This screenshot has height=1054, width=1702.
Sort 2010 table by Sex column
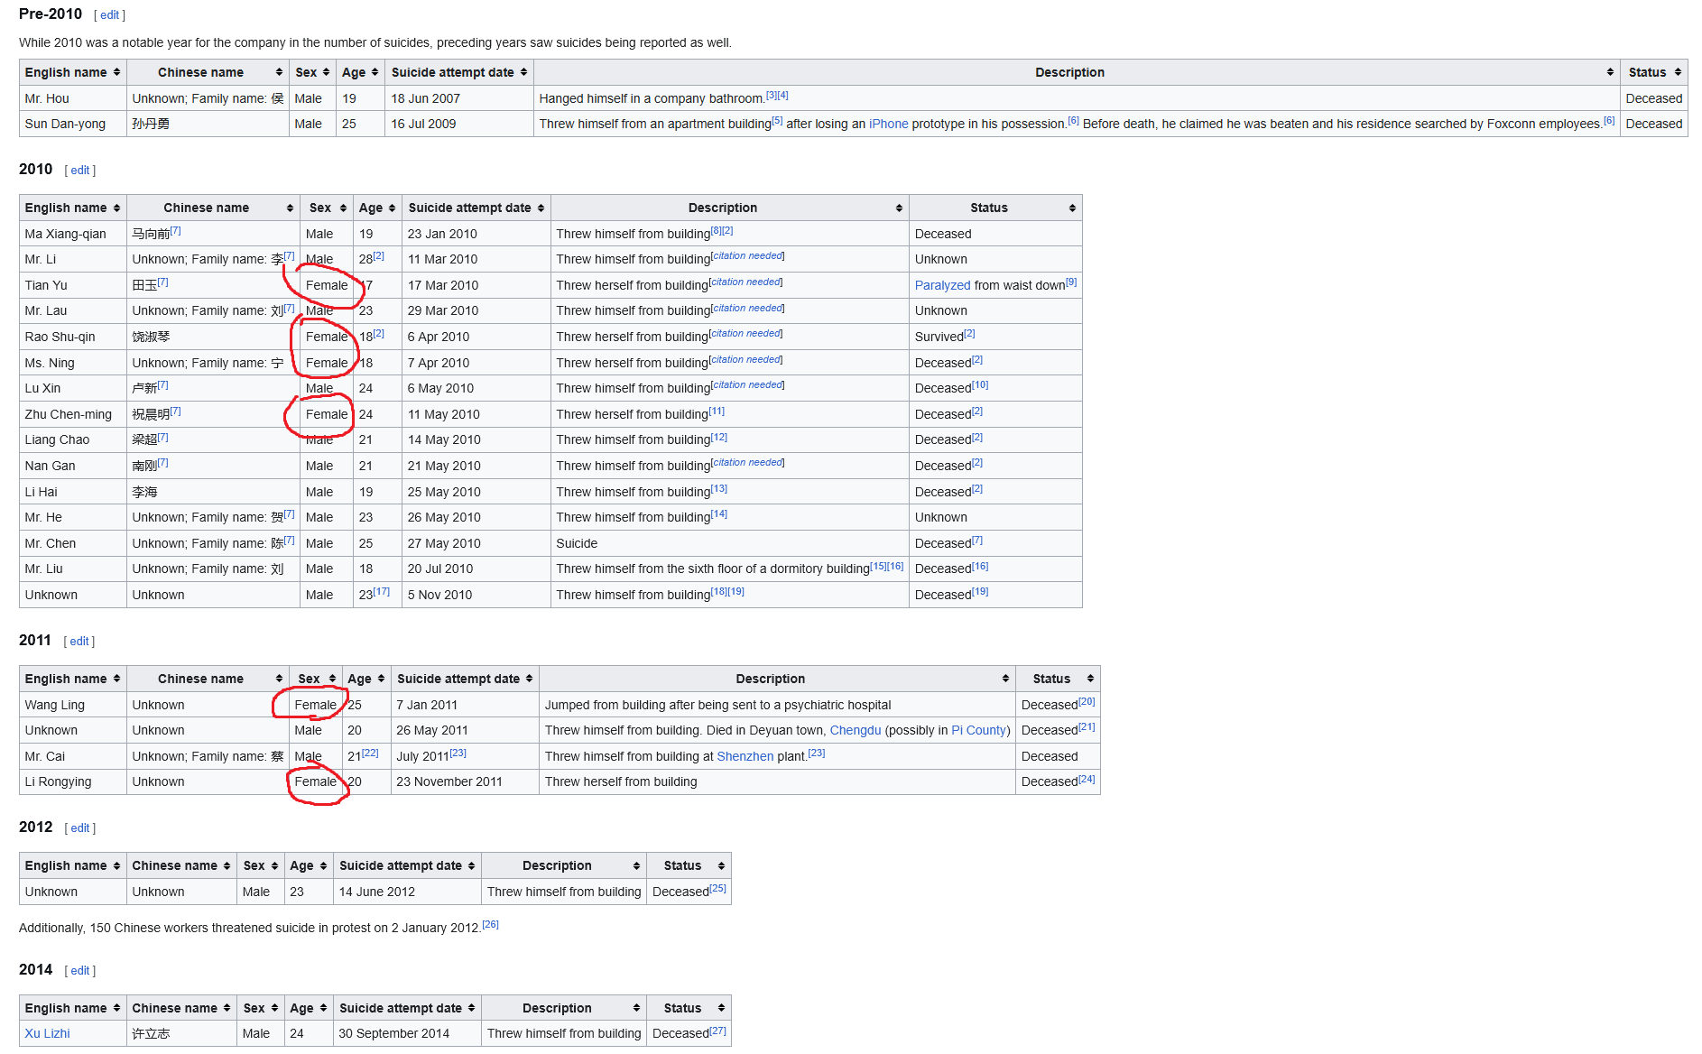tap(327, 208)
